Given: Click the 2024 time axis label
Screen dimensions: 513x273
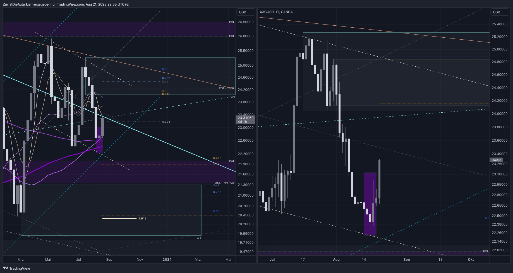Looking at the screenshot, I should (167, 260).
